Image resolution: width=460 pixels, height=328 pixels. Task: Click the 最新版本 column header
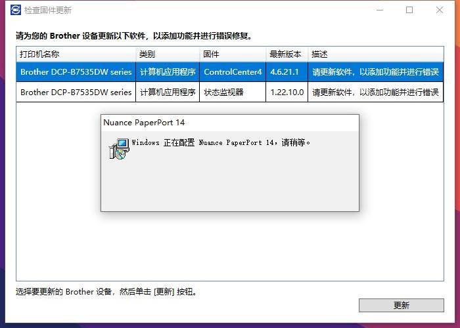[x=287, y=54]
